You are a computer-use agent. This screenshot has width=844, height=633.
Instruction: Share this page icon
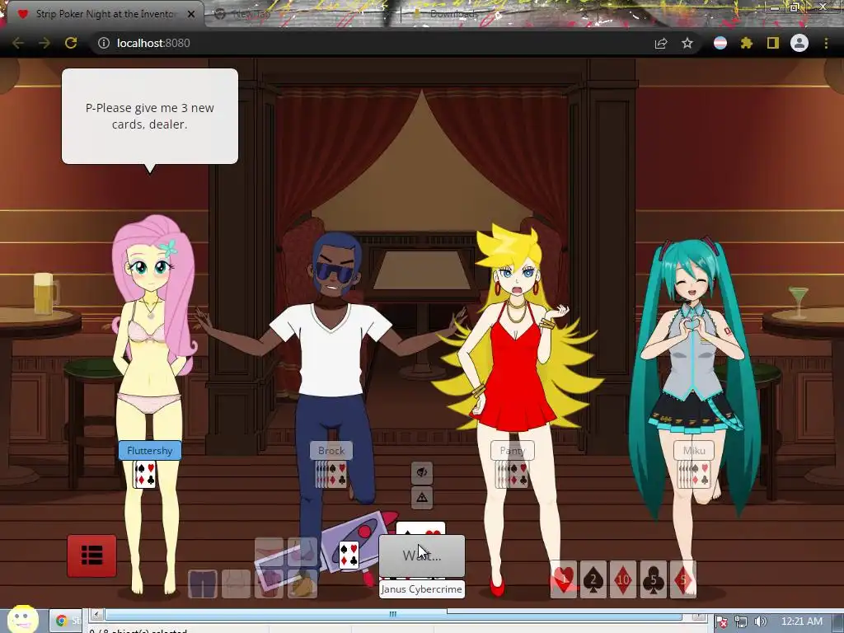(x=660, y=43)
